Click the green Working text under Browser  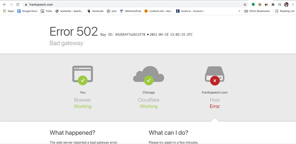82,106
